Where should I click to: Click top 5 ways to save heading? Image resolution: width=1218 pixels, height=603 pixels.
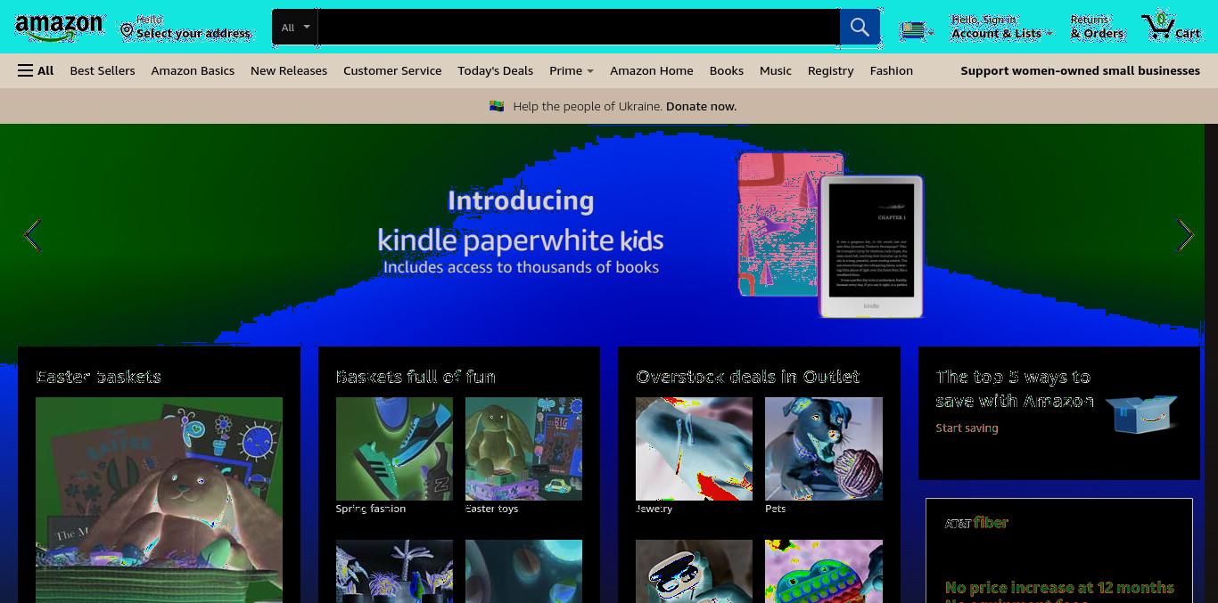(x=1014, y=389)
